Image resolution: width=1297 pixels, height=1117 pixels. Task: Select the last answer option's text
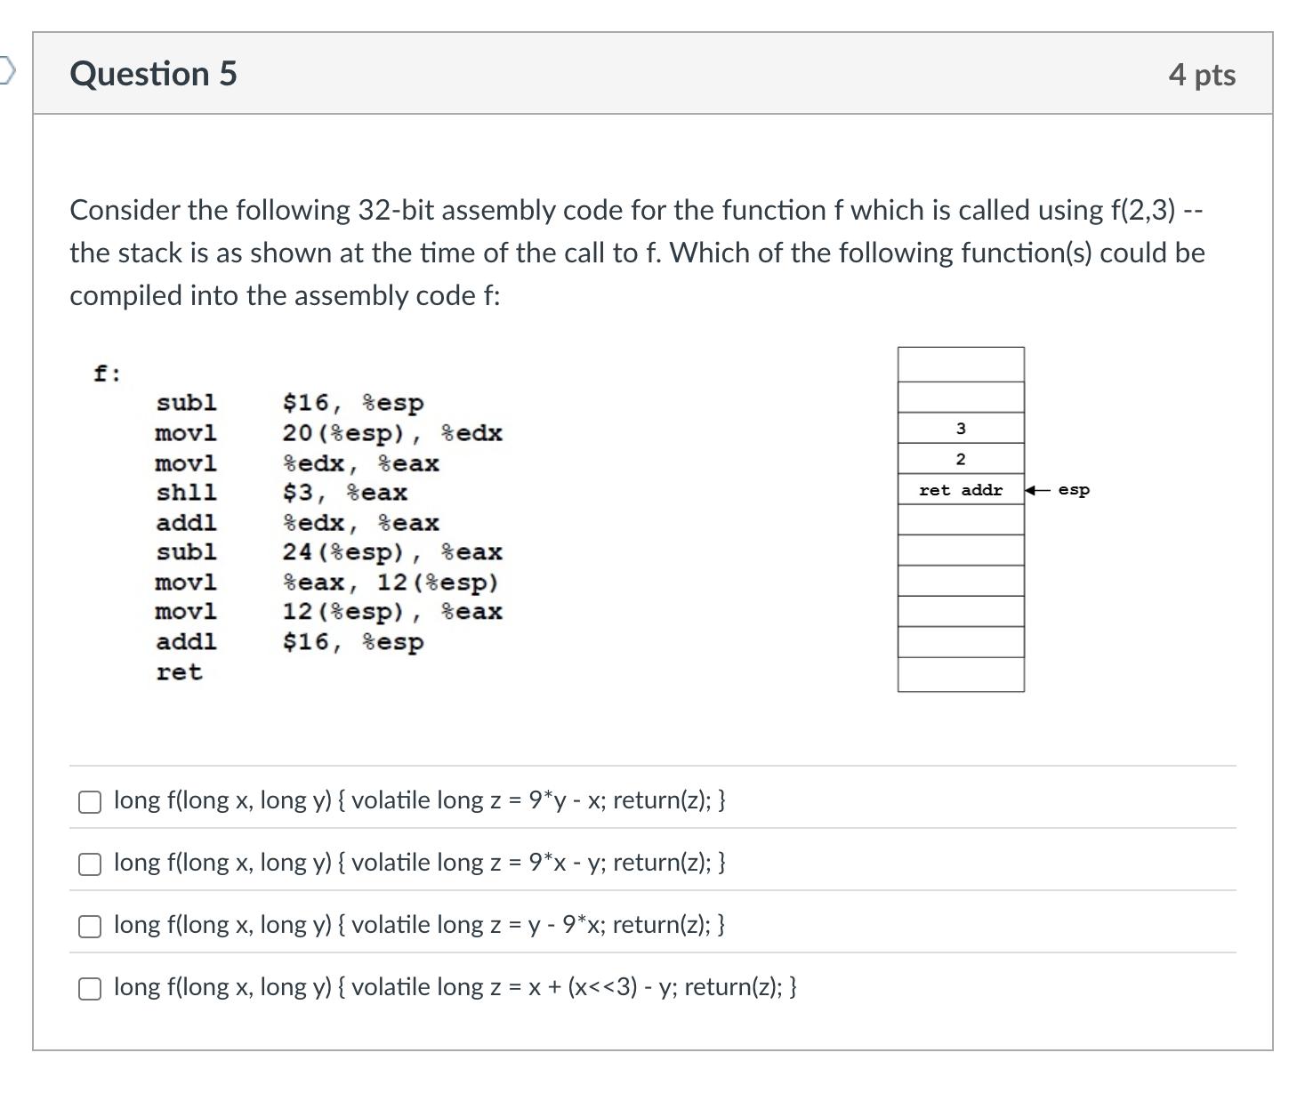point(455,987)
